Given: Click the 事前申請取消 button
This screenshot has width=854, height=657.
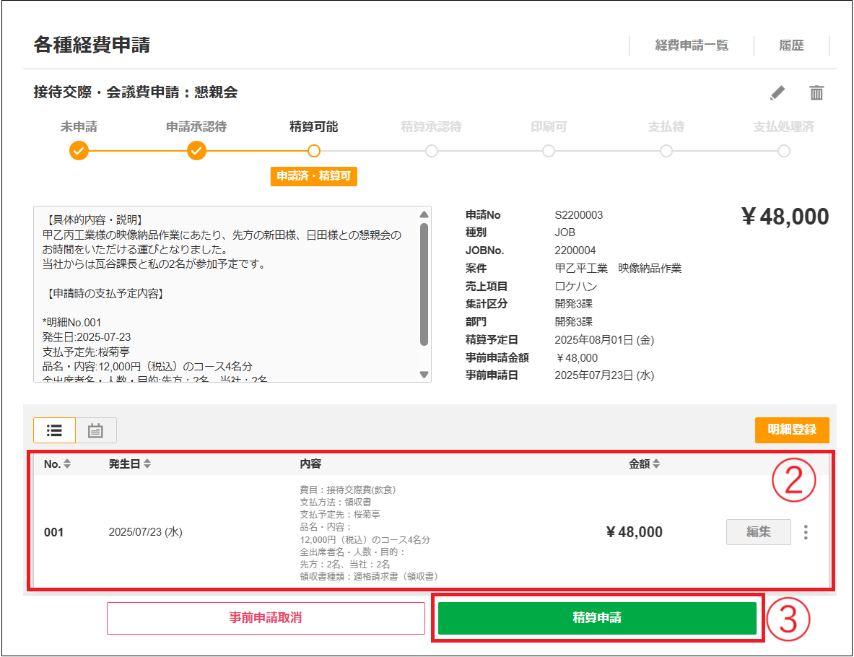Looking at the screenshot, I should pos(266,618).
